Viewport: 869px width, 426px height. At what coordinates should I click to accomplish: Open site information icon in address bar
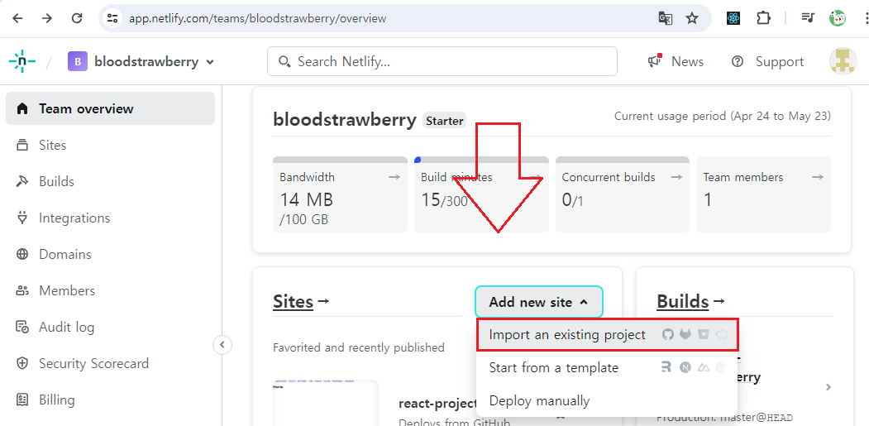click(x=112, y=18)
